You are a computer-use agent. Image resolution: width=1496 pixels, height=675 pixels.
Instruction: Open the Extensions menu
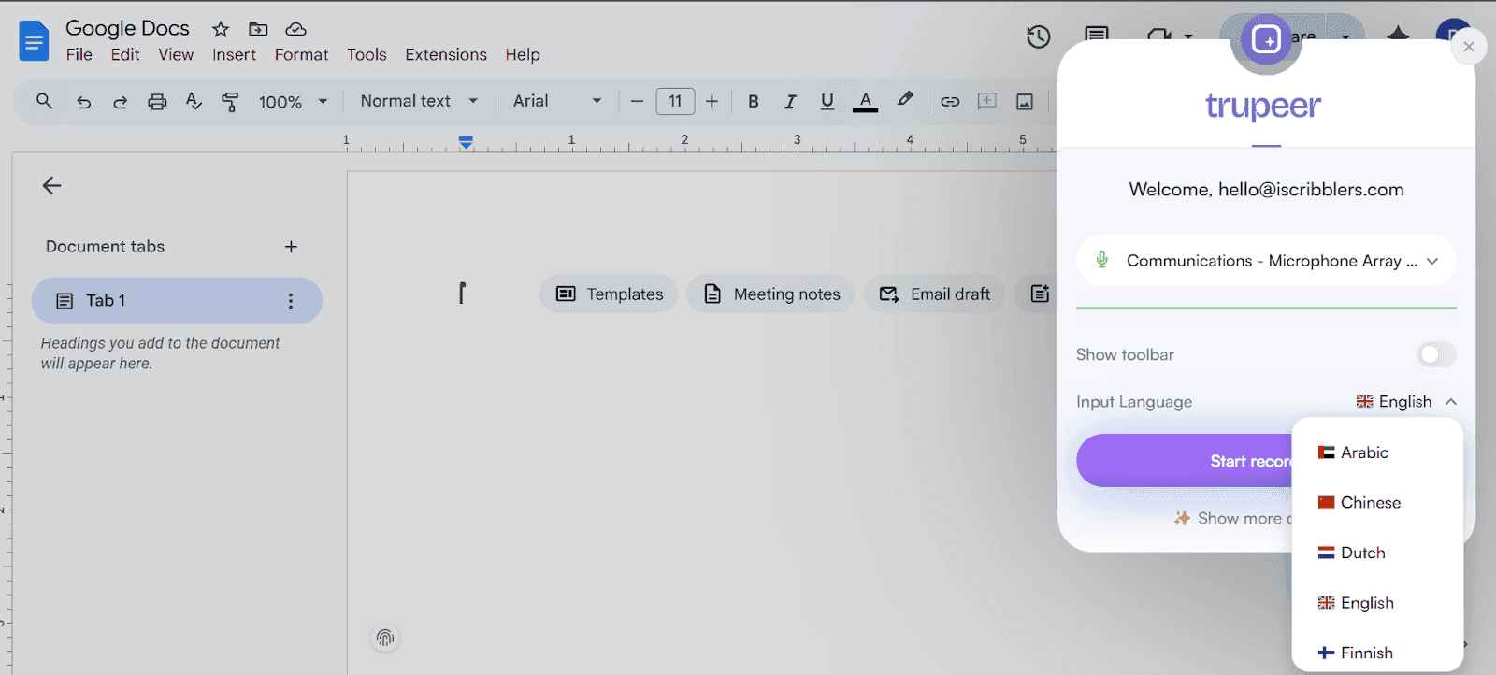(x=446, y=55)
